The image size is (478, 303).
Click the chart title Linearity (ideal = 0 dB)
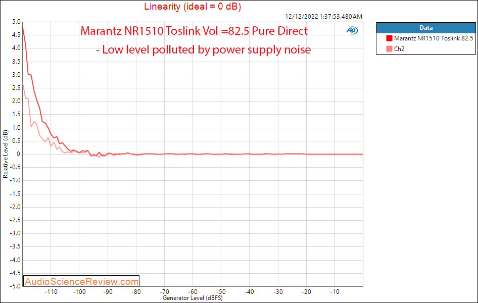(x=193, y=7)
